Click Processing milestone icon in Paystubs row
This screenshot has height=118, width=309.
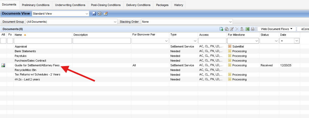click(229, 56)
